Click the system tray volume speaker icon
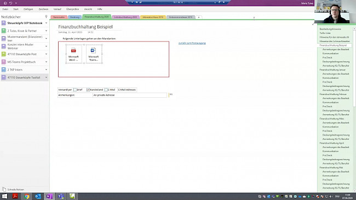Image resolution: width=356 pixels, height=200 pixels. 331,196
